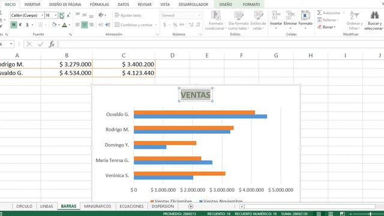Open the Rellenar fill menu
The image size is (384, 216).
click(328, 20)
